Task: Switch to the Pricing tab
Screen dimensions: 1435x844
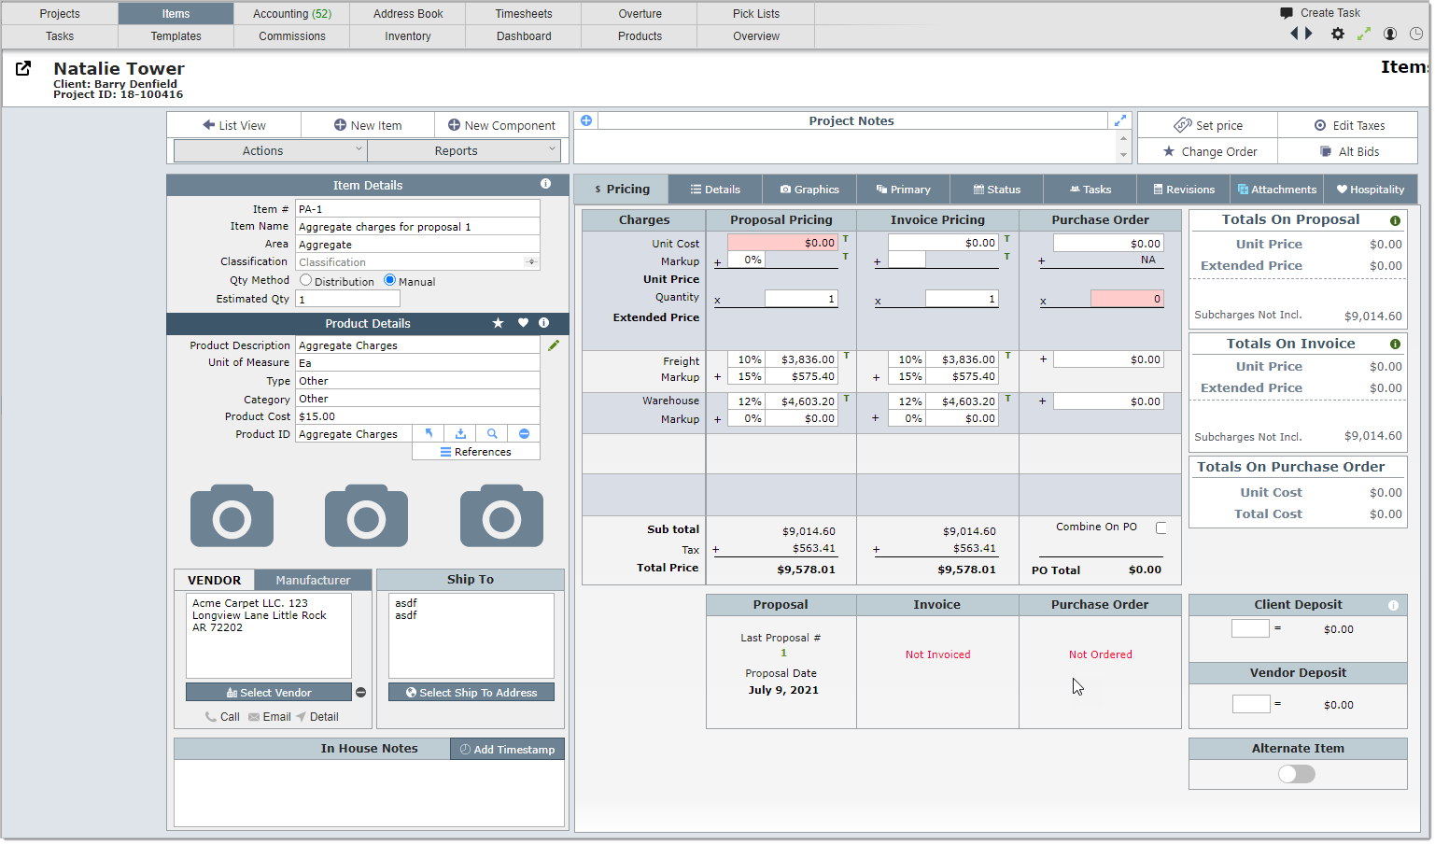Action: coord(622,189)
